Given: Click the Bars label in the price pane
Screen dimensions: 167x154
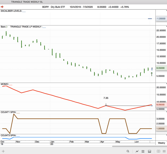Looking at the screenshot, I should 3,27.
